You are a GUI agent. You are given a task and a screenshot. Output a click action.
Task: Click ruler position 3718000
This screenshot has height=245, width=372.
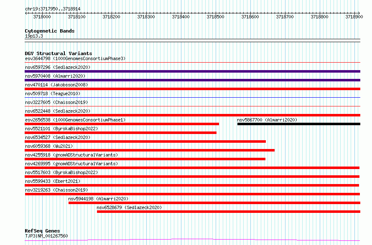click(x=42, y=17)
